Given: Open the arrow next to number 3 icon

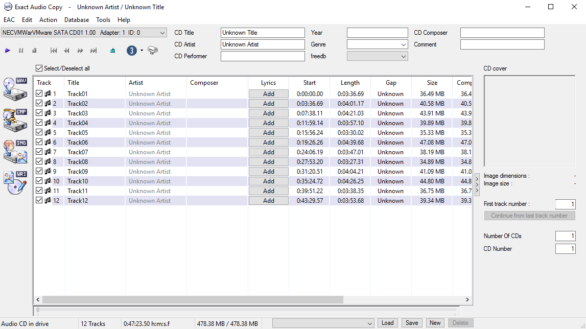Looking at the screenshot, I should (x=142, y=51).
